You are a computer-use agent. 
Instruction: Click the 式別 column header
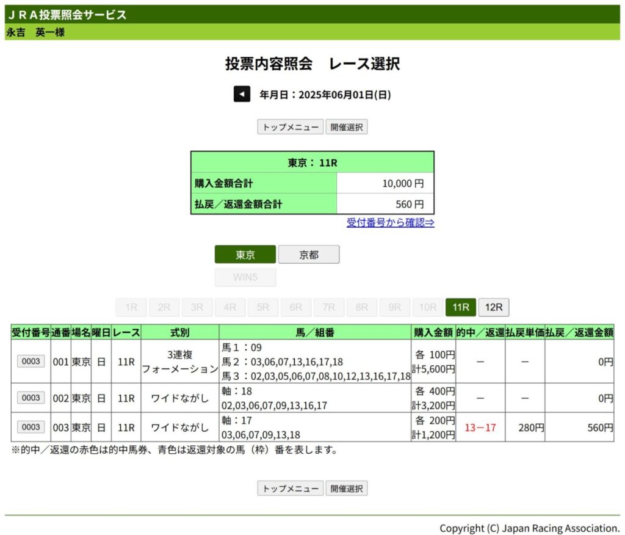pyautogui.click(x=180, y=332)
